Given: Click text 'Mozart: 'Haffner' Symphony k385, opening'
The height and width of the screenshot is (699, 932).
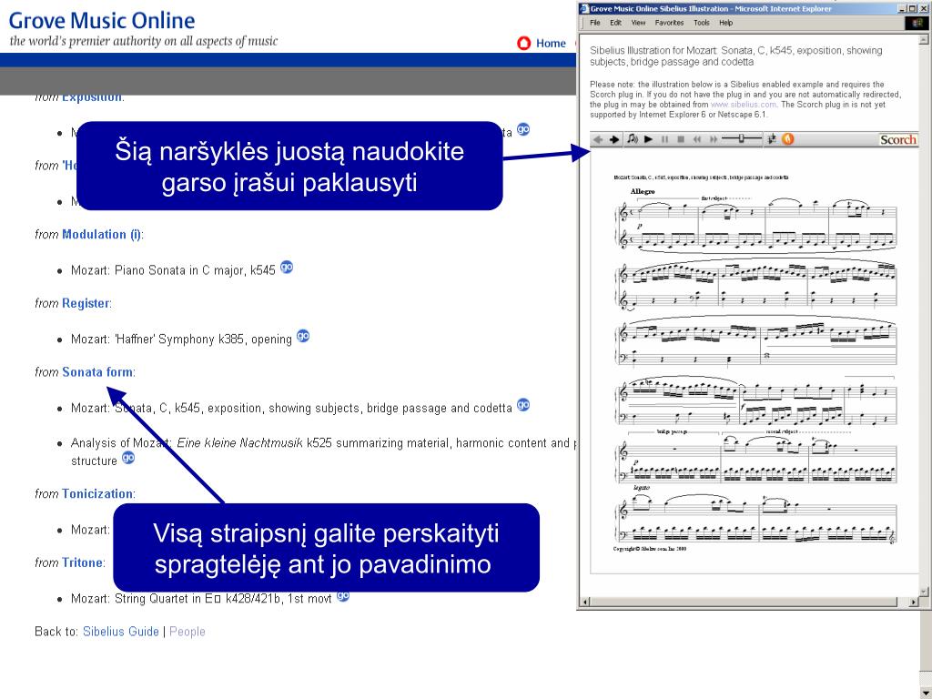Looking at the screenshot, I should pos(181,339).
